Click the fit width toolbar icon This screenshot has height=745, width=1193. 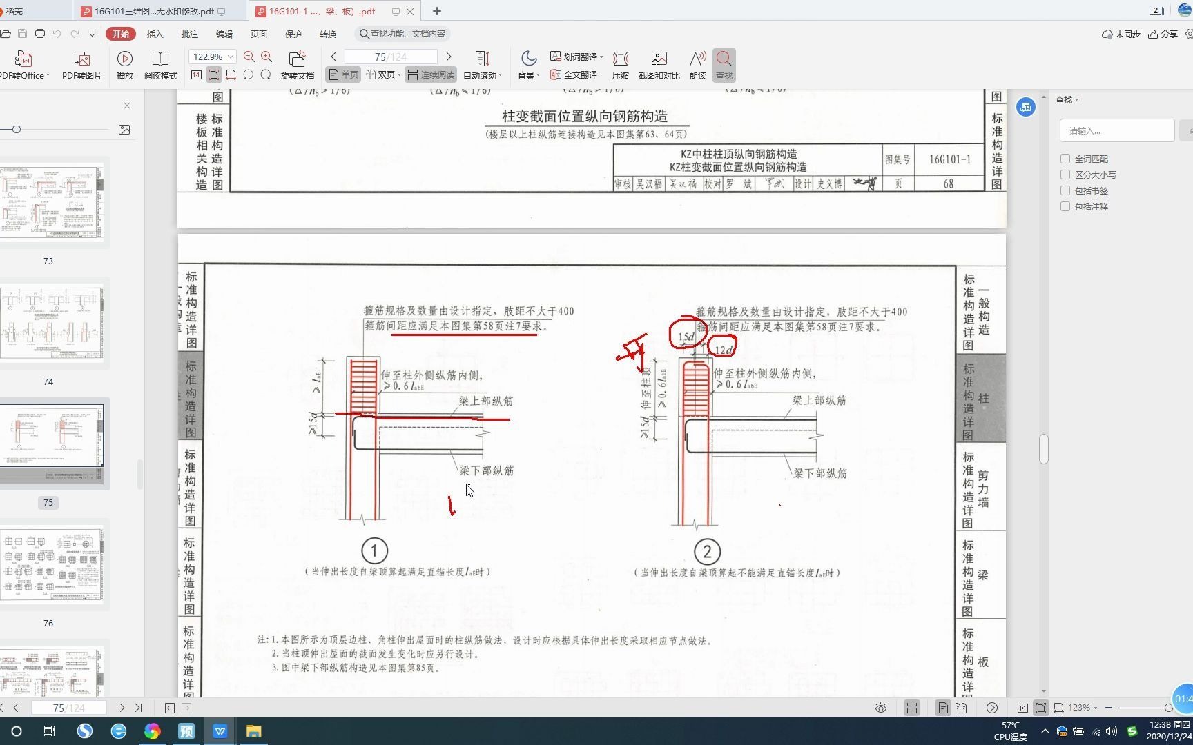pyautogui.click(x=231, y=74)
